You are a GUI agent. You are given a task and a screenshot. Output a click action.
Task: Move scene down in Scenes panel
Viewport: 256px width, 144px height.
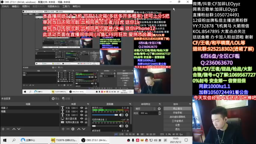[19, 129]
